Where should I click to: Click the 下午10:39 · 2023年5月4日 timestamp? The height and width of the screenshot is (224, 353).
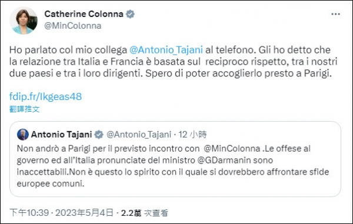point(61,212)
